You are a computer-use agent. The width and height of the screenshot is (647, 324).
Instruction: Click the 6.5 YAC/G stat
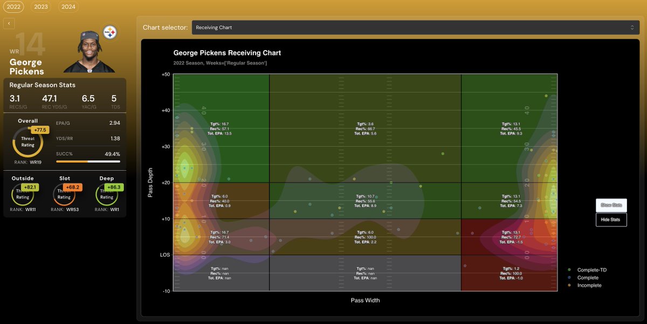(x=89, y=101)
